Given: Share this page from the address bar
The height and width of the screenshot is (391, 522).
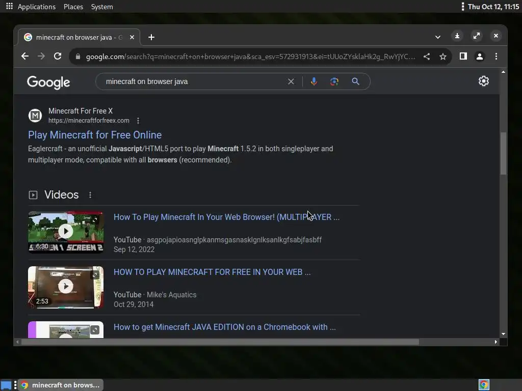Looking at the screenshot, I should point(427,57).
